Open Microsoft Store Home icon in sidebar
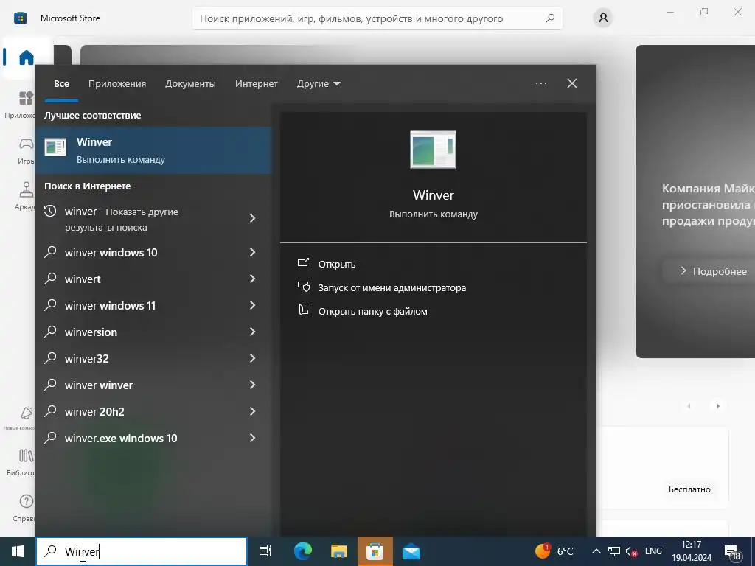The width and height of the screenshot is (755, 566). pyautogui.click(x=26, y=57)
